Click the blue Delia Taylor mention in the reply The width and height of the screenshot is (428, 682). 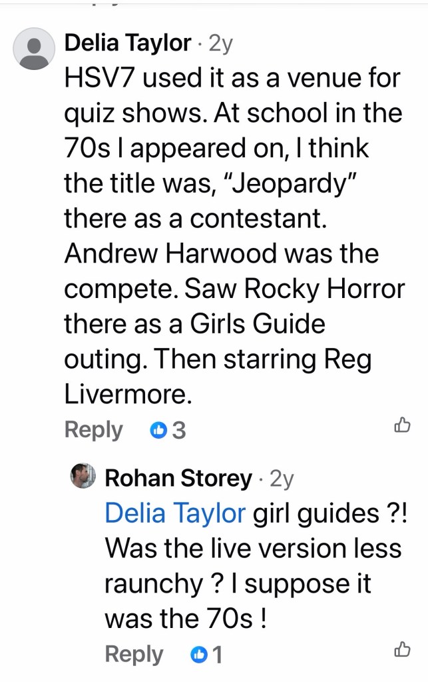(175, 513)
